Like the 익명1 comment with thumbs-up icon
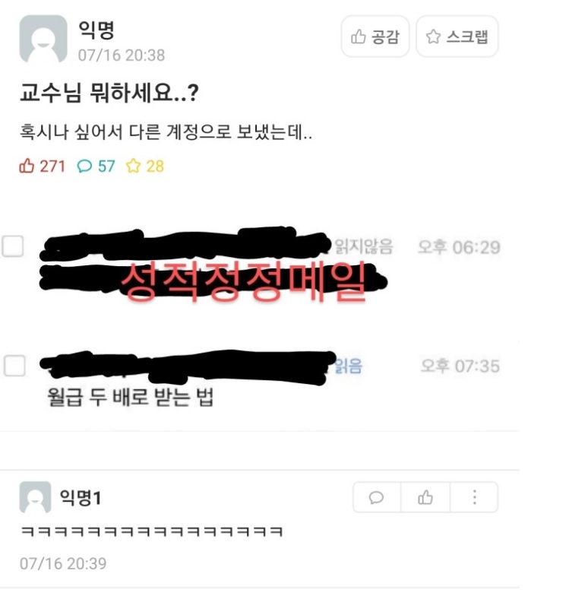 click(x=425, y=497)
